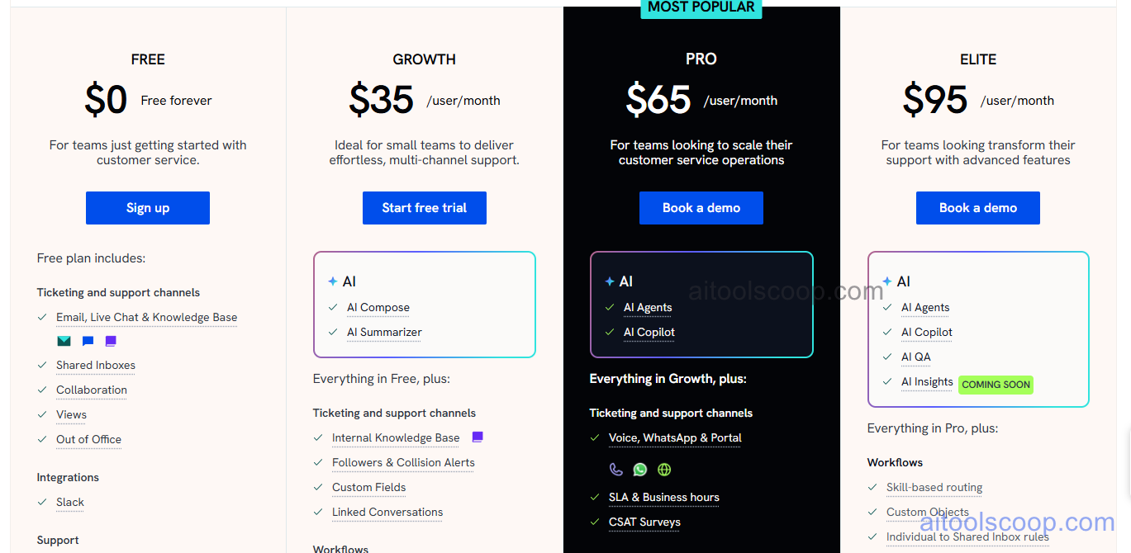Screen dimensions: 1131x553
Task: Click the purple Knowledge Base icon
Action: tap(110, 340)
